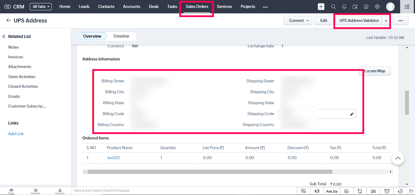Click the Locate Map button
The height and width of the screenshot is (195, 415).
[x=375, y=71]
